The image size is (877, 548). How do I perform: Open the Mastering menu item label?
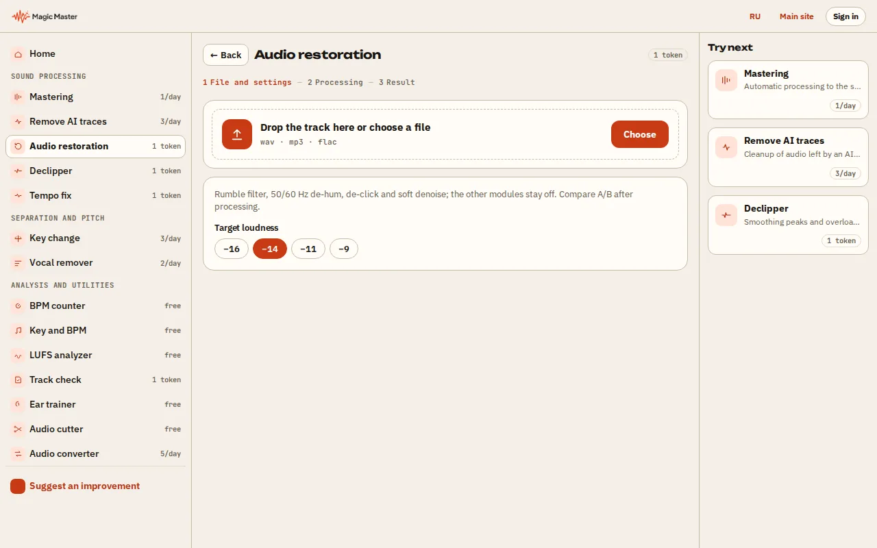(51, 97)
